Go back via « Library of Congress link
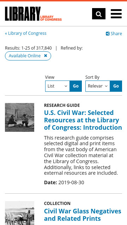Screen dimensions: 127x225 (x=26, y=33)
